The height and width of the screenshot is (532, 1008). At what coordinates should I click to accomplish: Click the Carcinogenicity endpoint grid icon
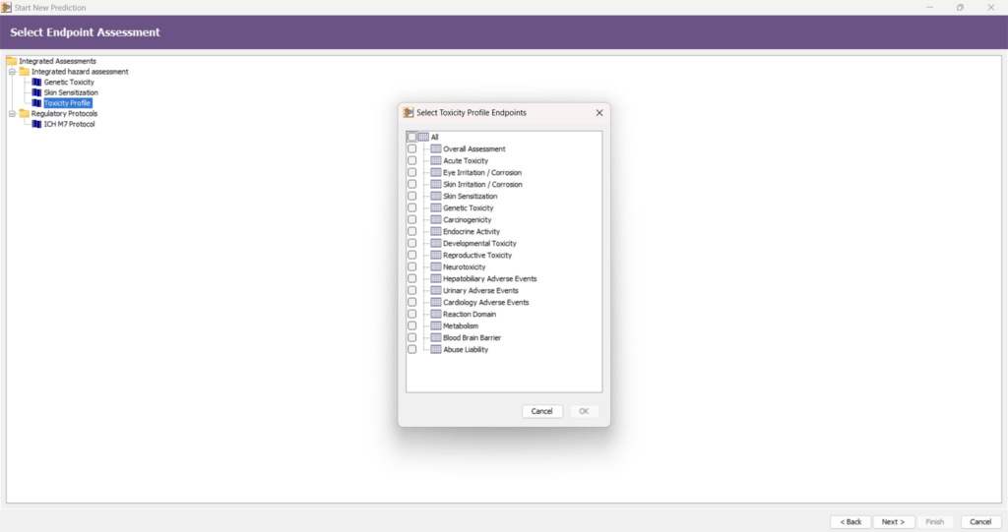click(x=436, y=220)
